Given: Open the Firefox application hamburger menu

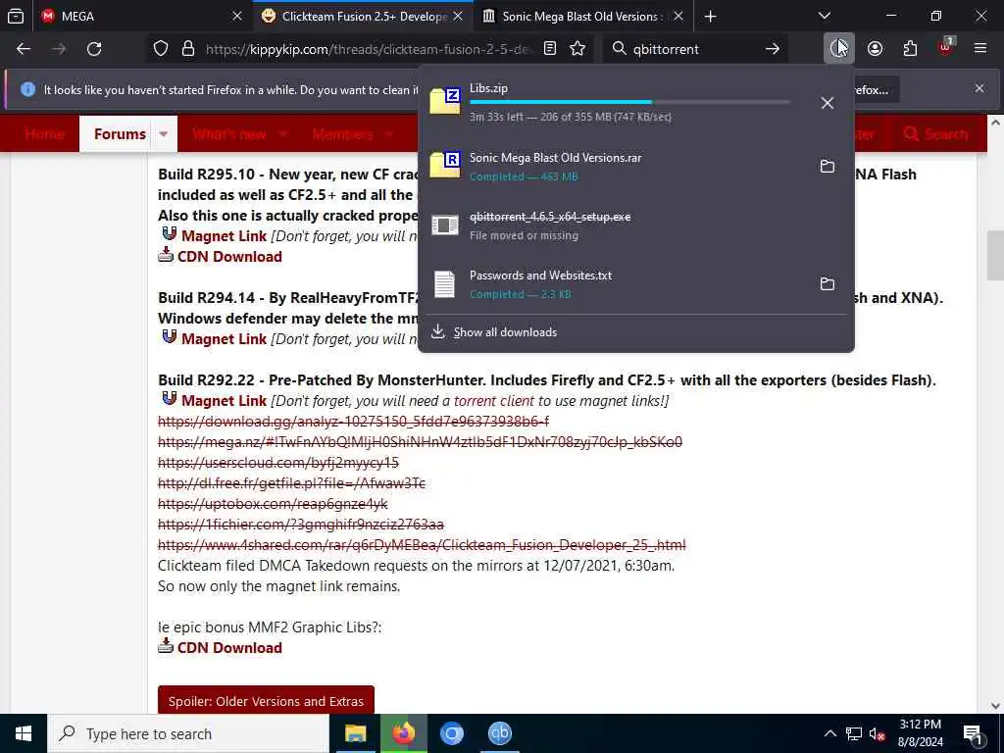Looking at the screenshot, I should pyautogui.click(x=980, y=49).
